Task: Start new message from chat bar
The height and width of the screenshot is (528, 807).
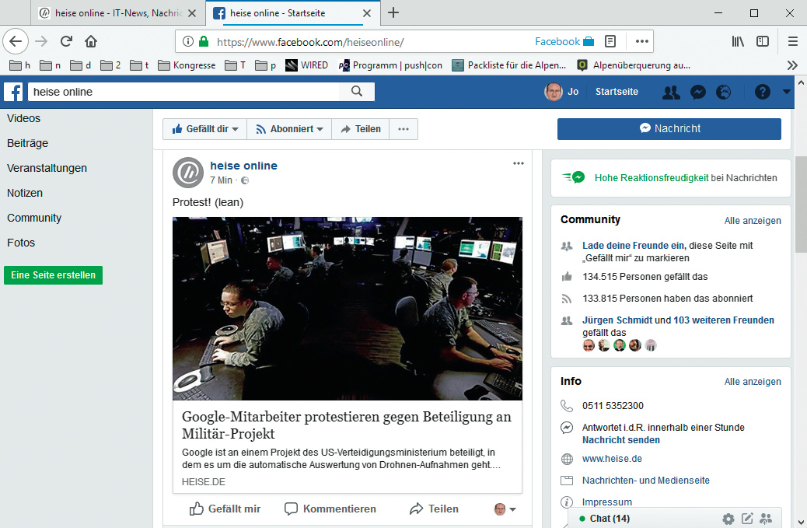Action: point(747,519)
